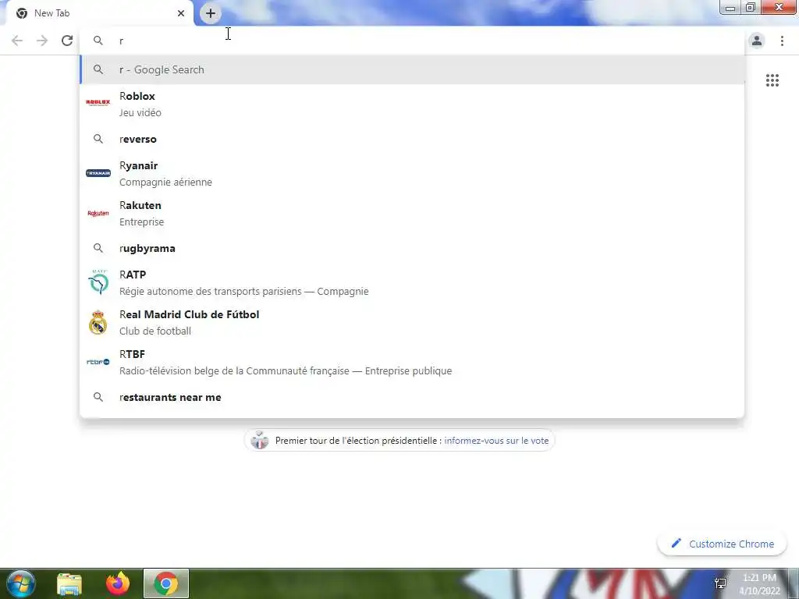
Task: Open File Explorer from taskbar
Action: pyautogui.click(x=69, y=584)
